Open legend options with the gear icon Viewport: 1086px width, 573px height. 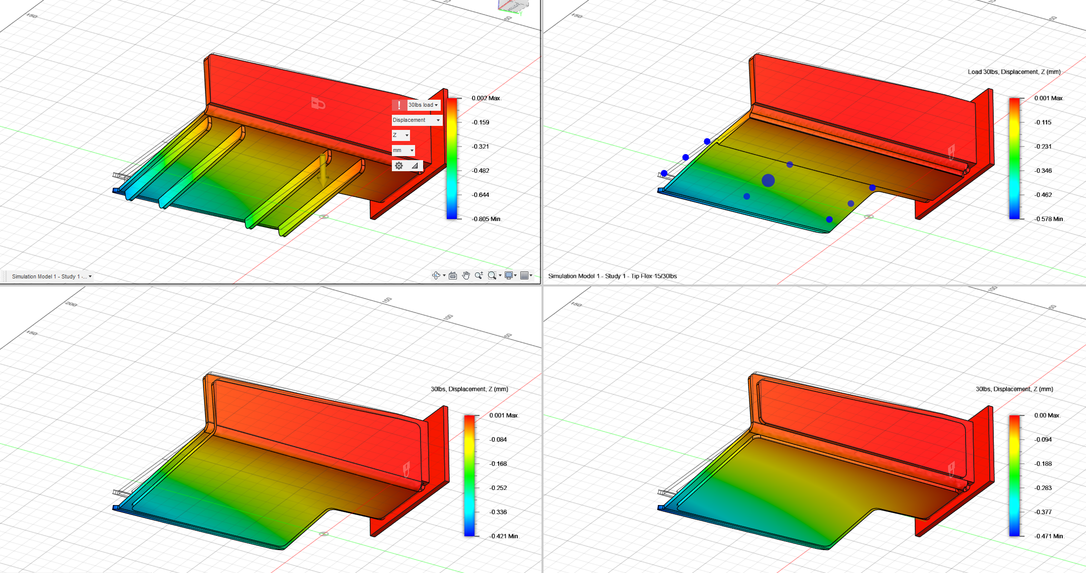pyautogui.click(x=399, y=166)
